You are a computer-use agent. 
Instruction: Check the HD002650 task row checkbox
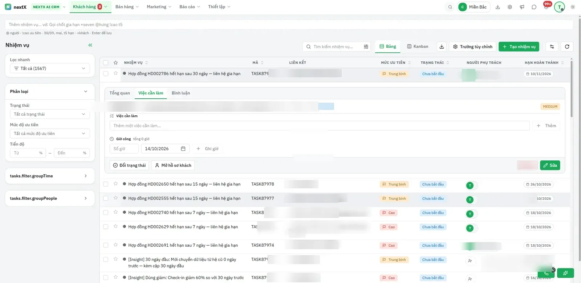coord(106,184)
